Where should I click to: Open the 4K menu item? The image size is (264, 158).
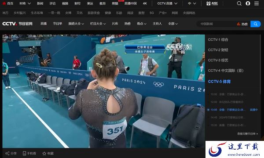point(145,4)
